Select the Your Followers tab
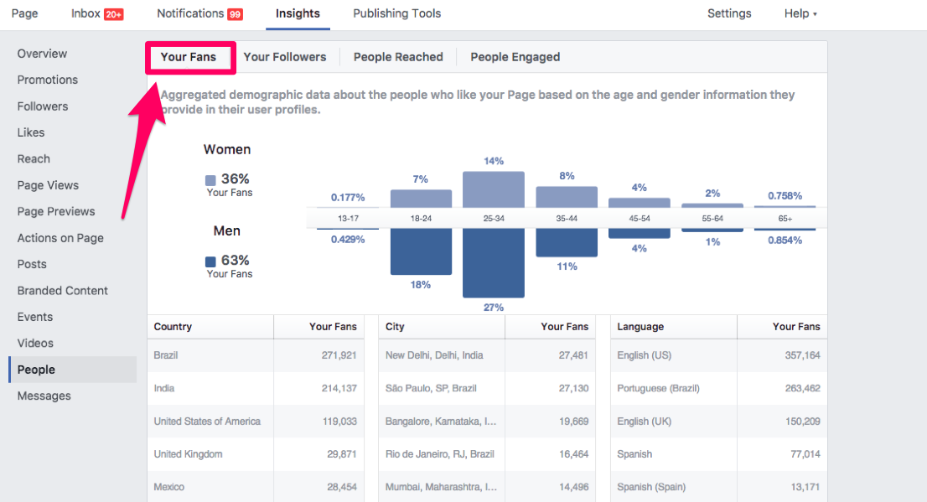 [x=284, y=57]
